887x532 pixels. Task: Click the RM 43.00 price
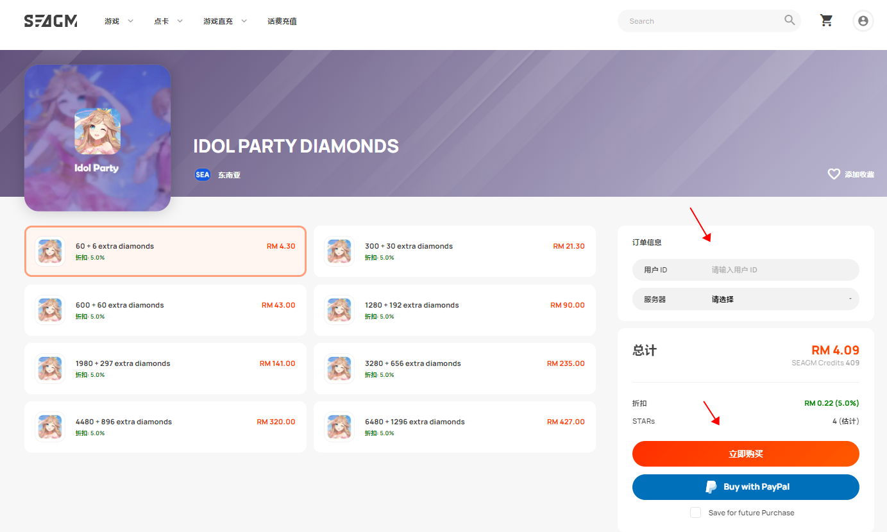coord(278,305)
